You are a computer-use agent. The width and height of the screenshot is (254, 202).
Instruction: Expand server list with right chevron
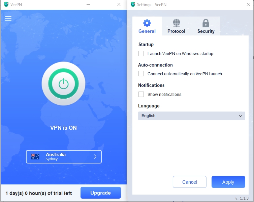point(95,156)
